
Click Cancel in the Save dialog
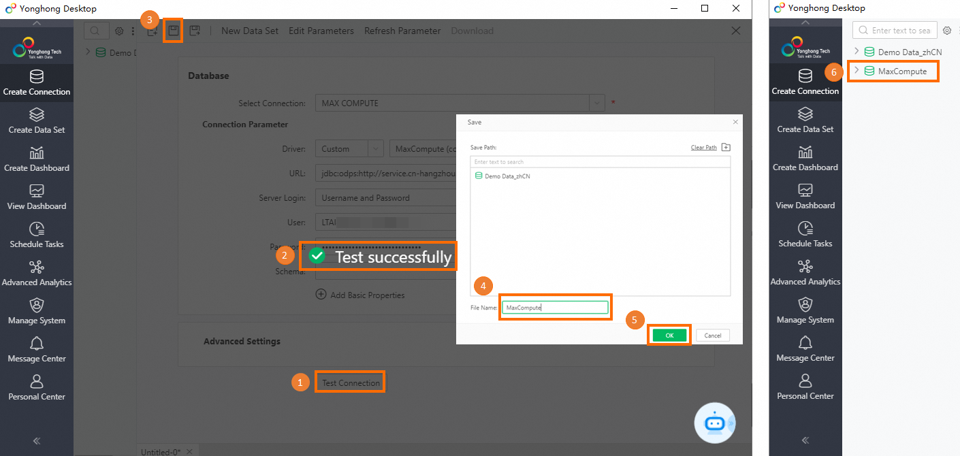pos(713,335)
